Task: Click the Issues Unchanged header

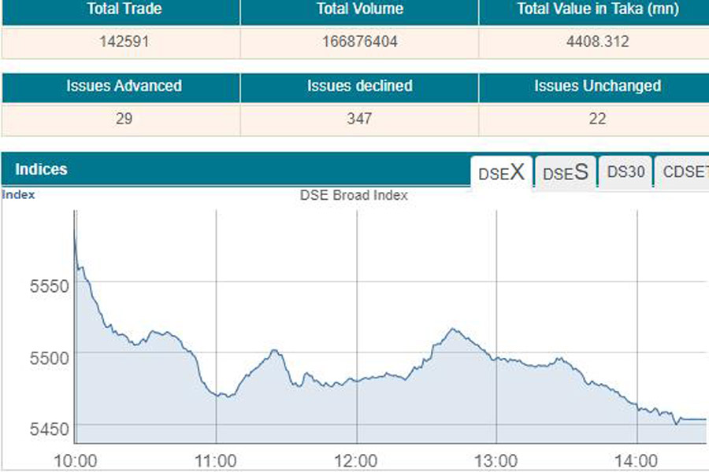Action: pos(596,86)
